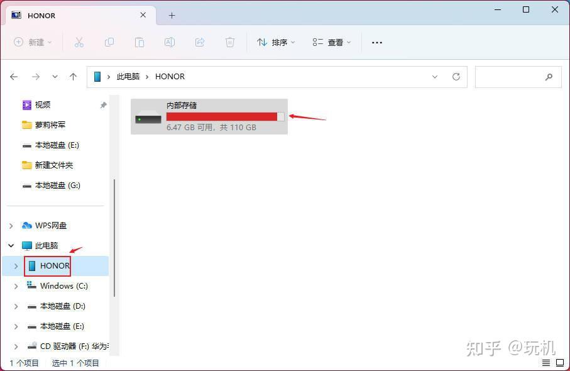Close the HONOR tab
Viewport: 570px width, 371px height.
pos(143,15)
